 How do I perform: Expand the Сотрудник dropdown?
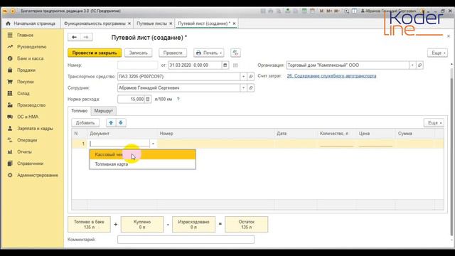[243, 87]
